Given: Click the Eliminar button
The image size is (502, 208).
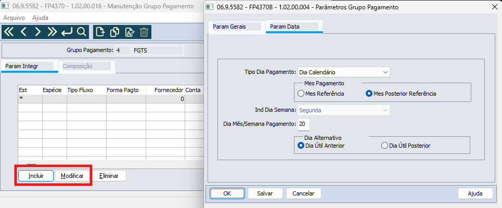Looking at the screenshot, I should (x=109, y=176).
